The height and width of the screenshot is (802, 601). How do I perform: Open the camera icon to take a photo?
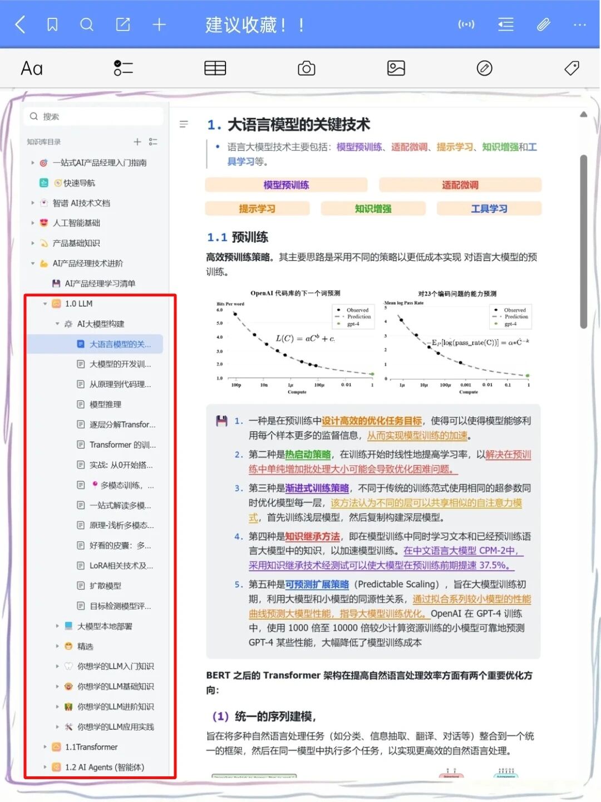pyautogui.click(x=306, y=68)
